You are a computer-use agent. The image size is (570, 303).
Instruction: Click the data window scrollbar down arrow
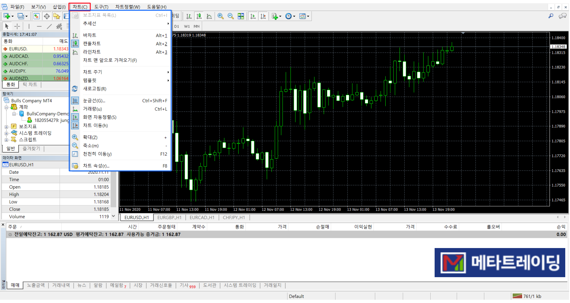[113, 217]
